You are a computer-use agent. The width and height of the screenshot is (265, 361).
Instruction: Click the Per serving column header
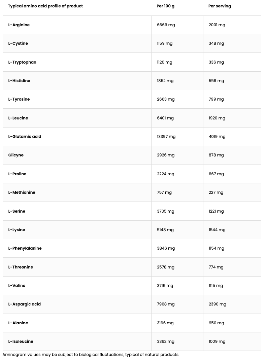(220, 6)
